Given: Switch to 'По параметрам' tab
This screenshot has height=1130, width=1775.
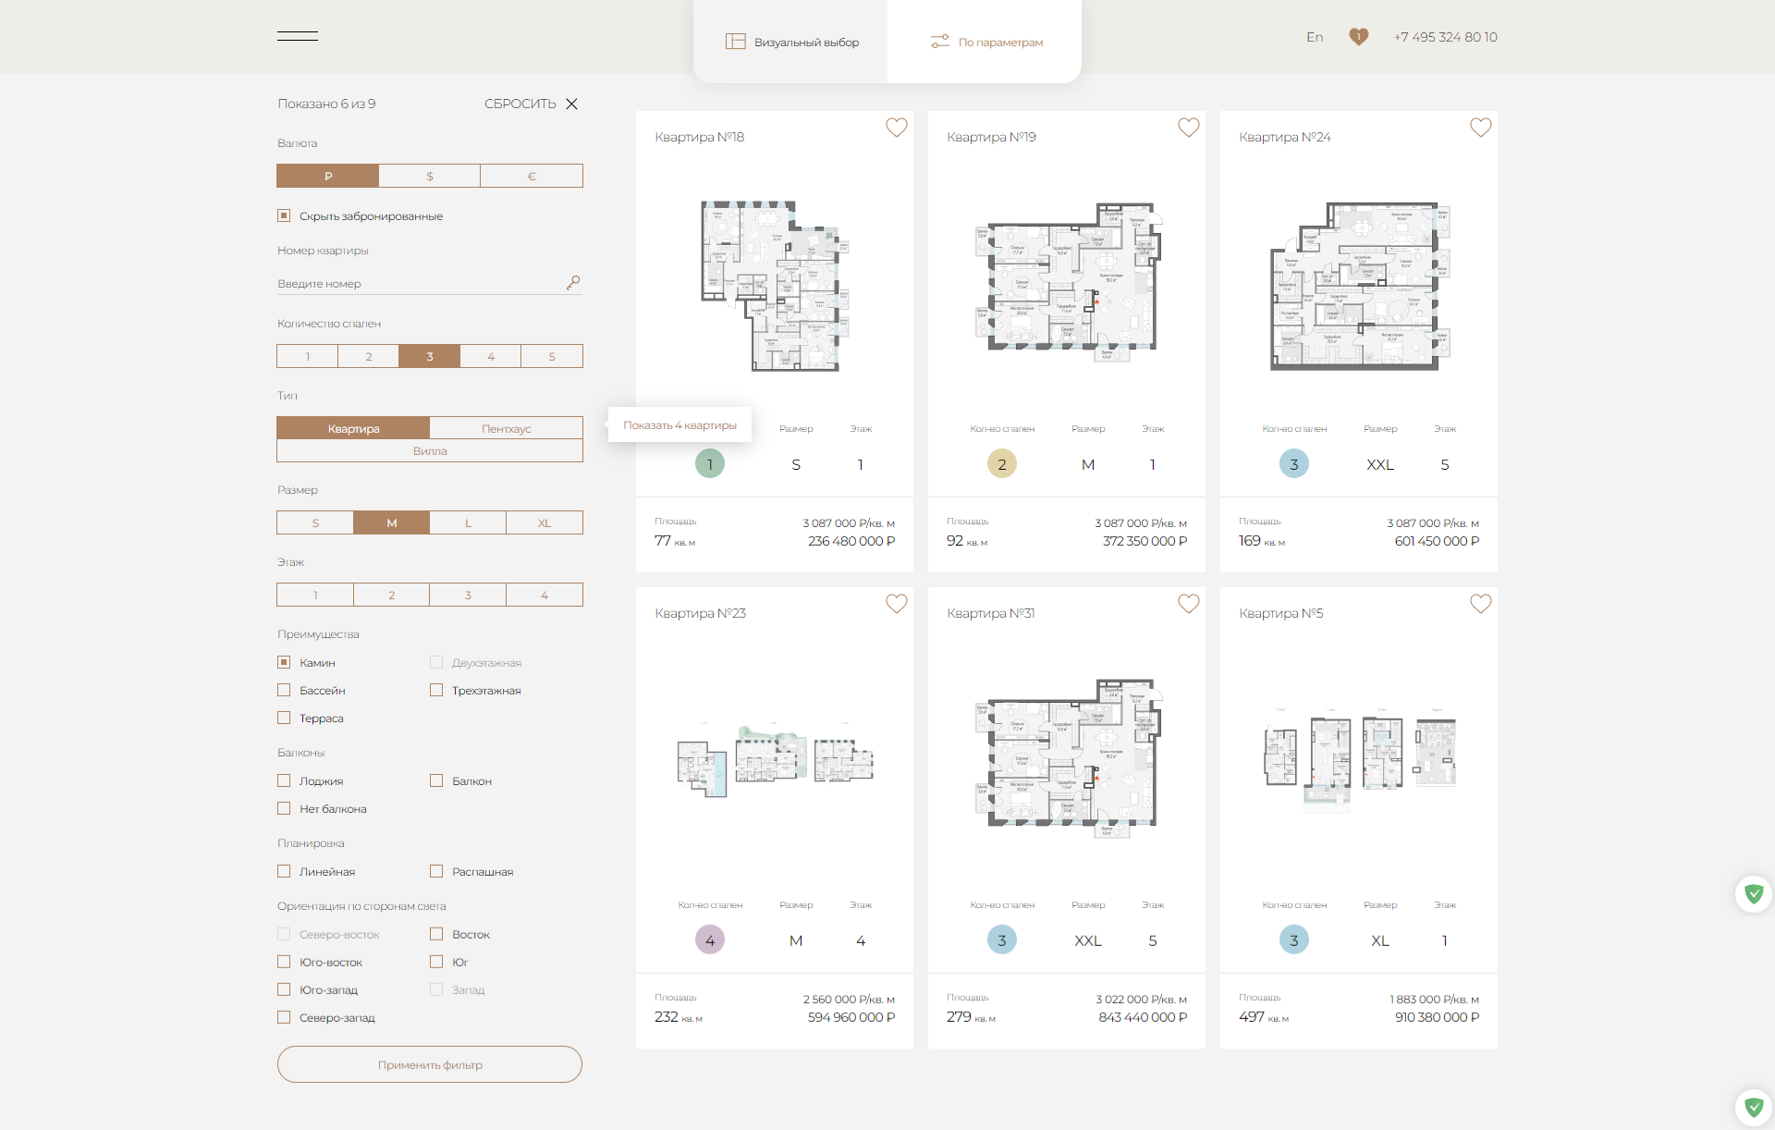Looking at the screenshot, I should (986, 42).
